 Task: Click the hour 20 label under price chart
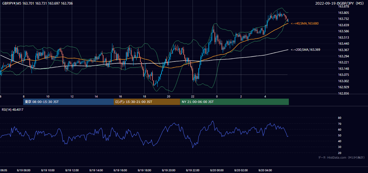tap(169, 97)
